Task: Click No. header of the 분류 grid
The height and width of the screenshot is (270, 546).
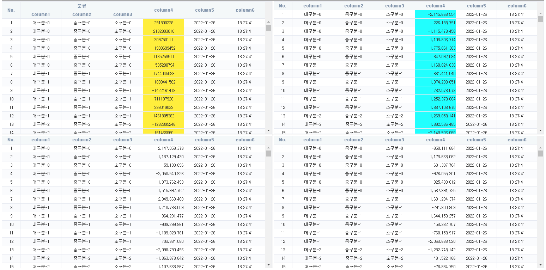Action: (11, 10)
